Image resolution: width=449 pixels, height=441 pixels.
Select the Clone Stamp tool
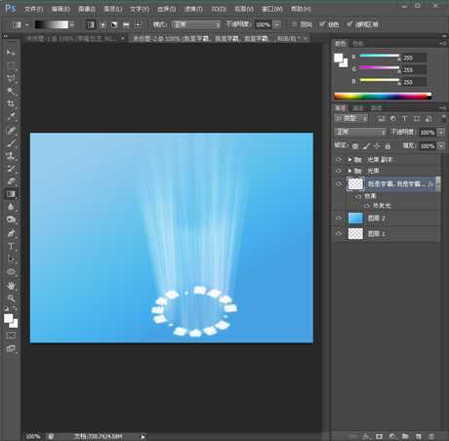coord(11,156)
